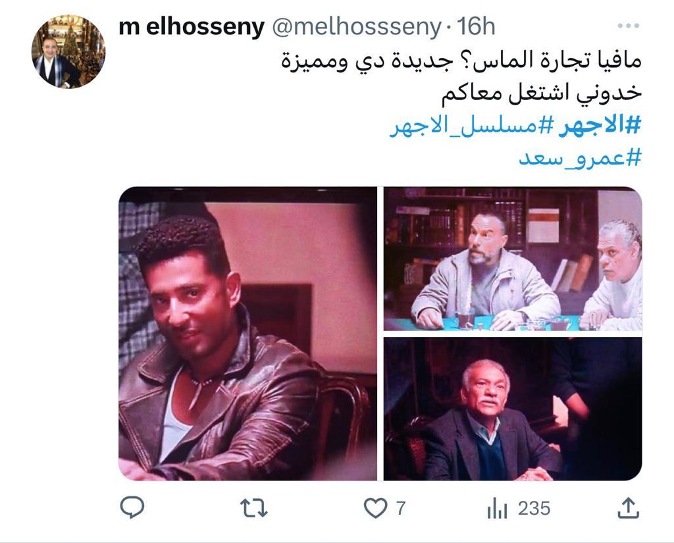
Task: Open the photo of older man in suit
Action: pyautogui.click(x=513, y=409)
